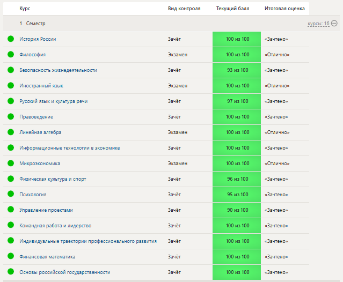The width and height of the screenshot is (343, 282).
Task: Open Русский язык и культура речи course
Action: click(x=53, y=101)
